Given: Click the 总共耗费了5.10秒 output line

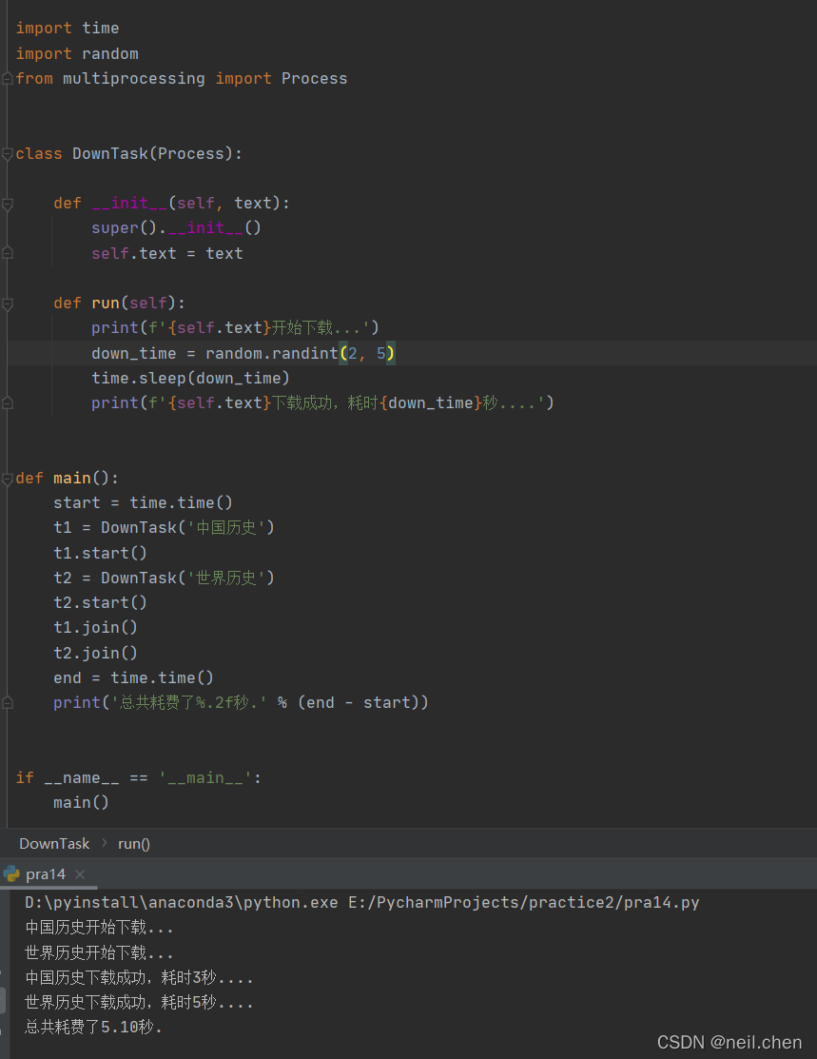Looking at the screenshot, I should pos(92,1027).
